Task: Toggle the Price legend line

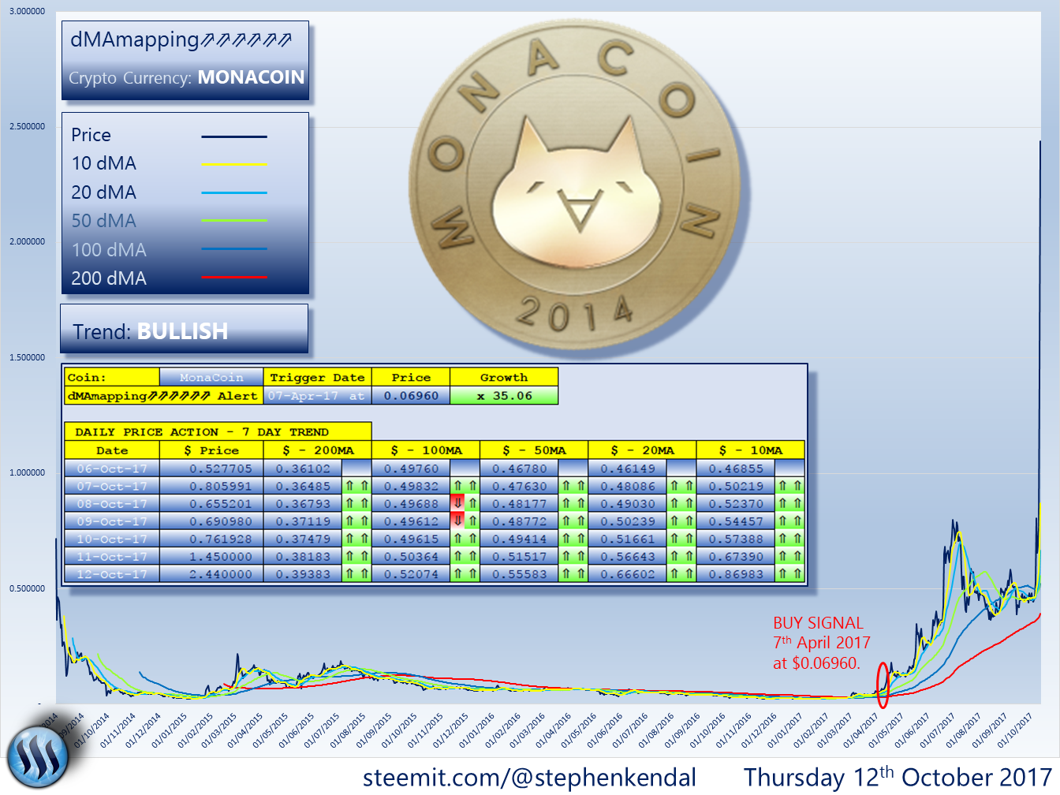Action: (234, 135)
